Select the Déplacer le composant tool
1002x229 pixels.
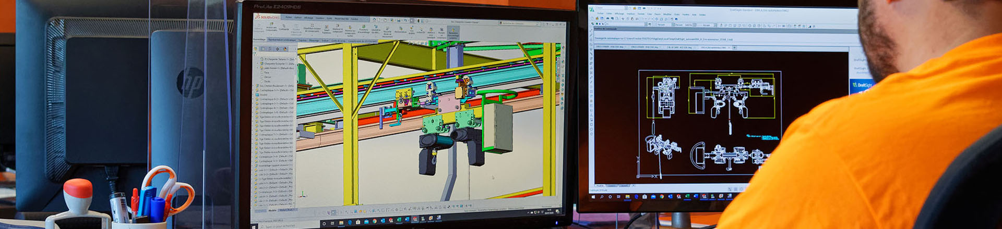(x=338, y=28)
